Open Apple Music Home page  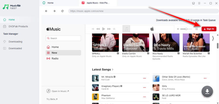tap(63, 47)
